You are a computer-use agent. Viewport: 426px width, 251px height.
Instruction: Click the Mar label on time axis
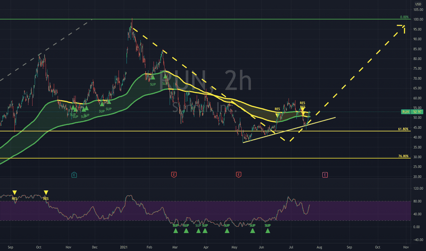point(175,247)
